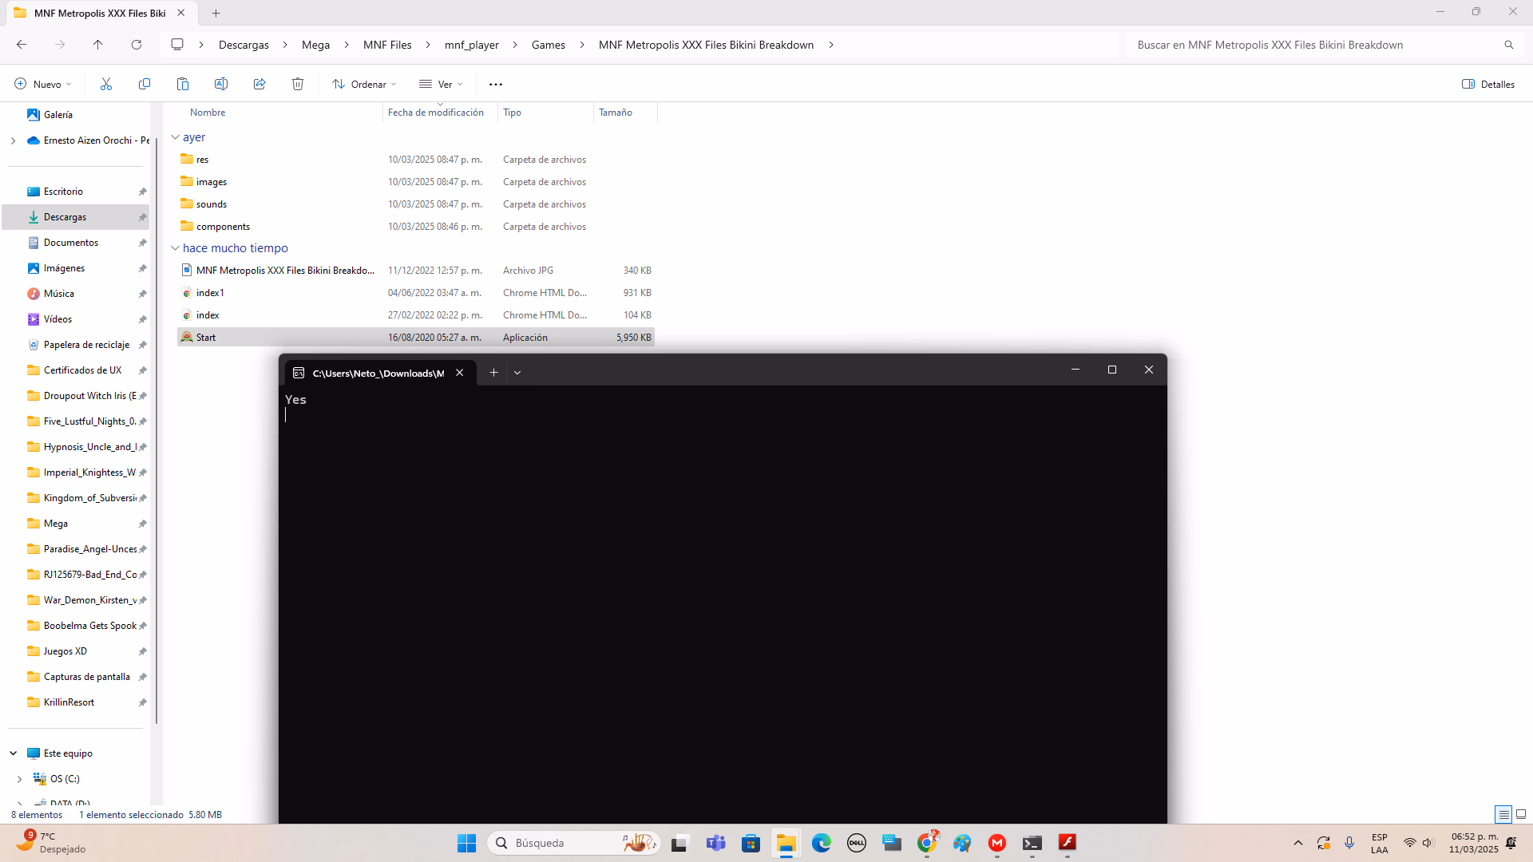The height and width of the screenshot is (862, 1533).
Task: Switch to details list view in status bar
Action: click(x=1503, y=814)
